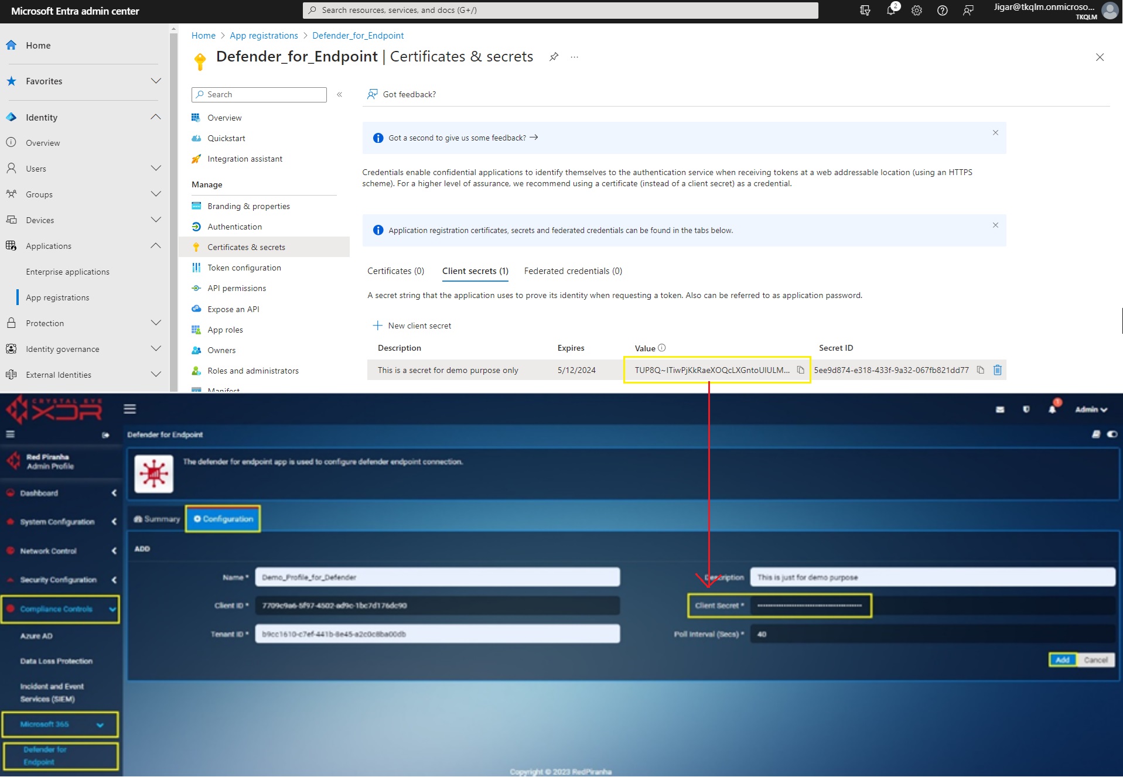Screen dimensions: 1123x777
Task: Click New client secret
Action: click(x=412, y=326)
